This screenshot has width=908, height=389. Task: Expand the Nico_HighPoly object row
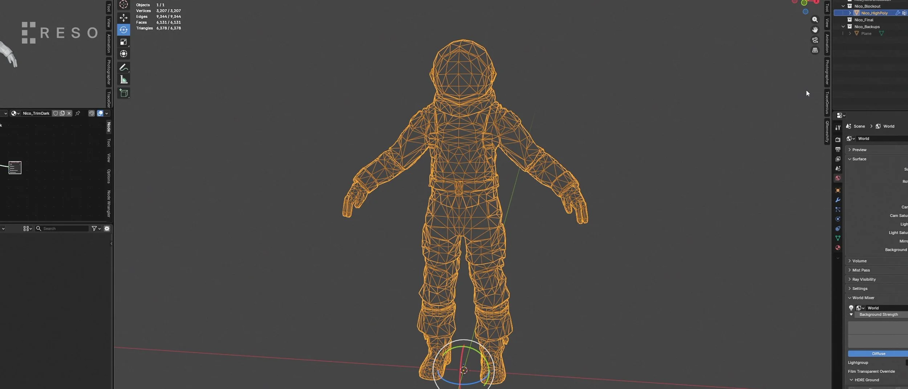coord(850,13)
